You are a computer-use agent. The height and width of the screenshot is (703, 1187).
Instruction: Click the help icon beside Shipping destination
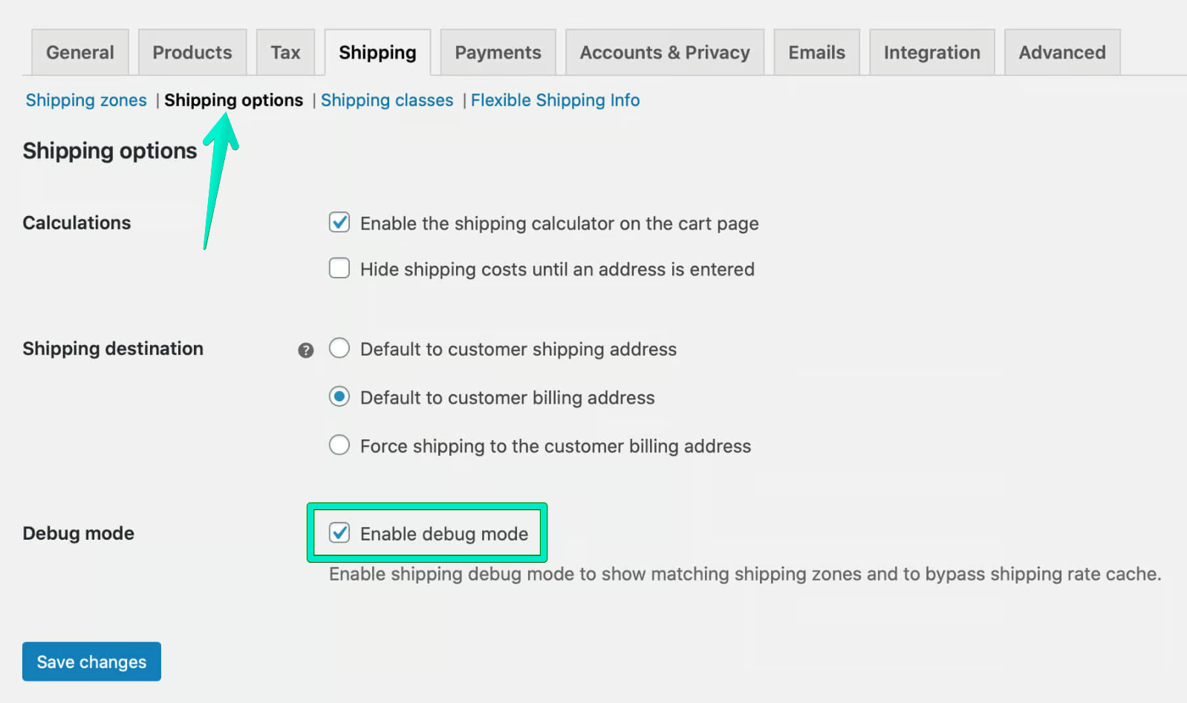point(305,349)
